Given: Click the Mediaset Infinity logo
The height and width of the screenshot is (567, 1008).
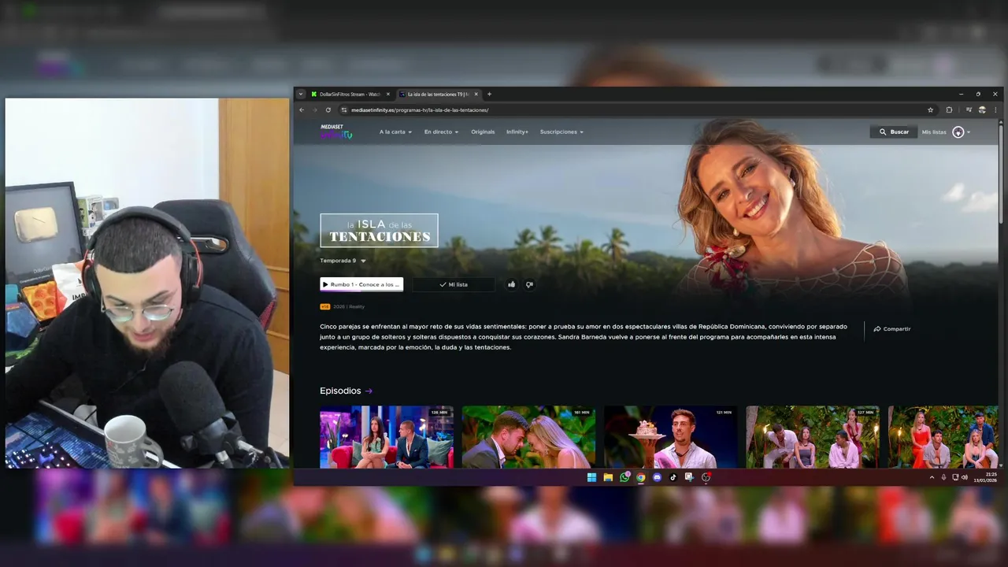Looking at the screenshot, I should pos(336,132).
